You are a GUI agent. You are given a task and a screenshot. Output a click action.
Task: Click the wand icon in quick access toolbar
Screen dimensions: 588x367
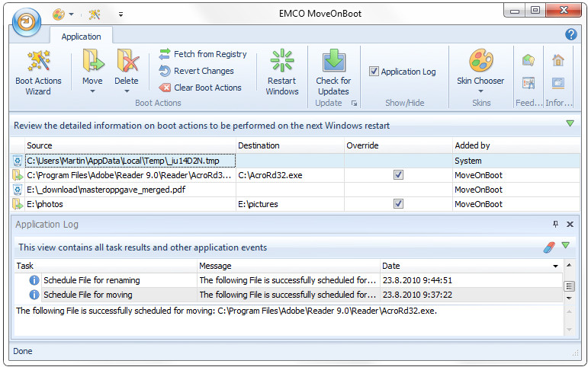pyautogui.click(x=94, y=14)
